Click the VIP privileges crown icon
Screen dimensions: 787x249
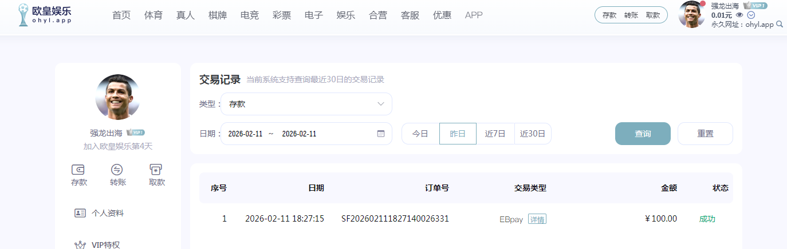(80, 245)
